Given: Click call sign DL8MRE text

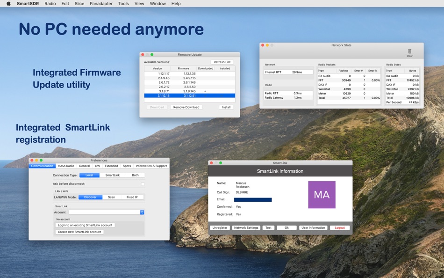Looking at the screenshot, I should 242,192.
